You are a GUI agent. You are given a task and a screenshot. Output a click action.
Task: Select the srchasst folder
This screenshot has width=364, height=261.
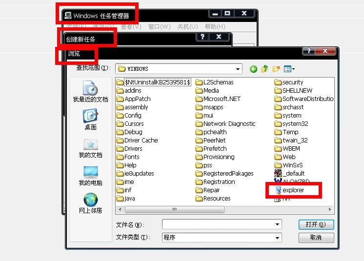[x=289, y=107]
